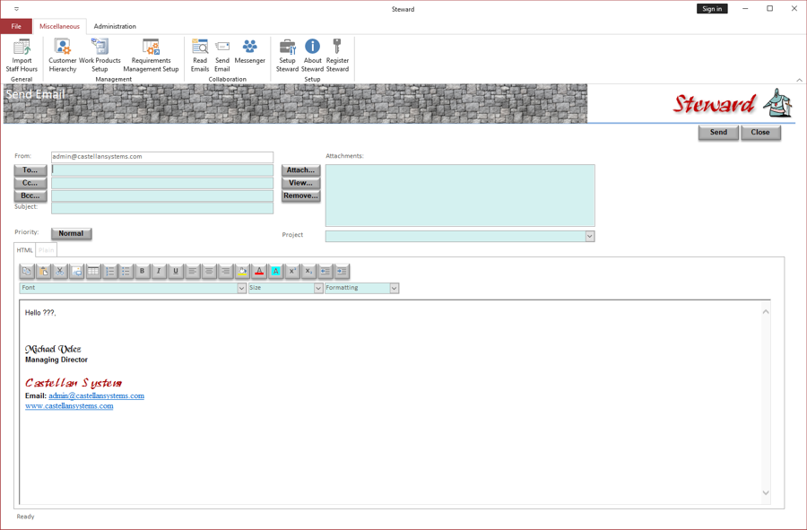Apply bulleted list formatting
807x530 pixels.
[x=126, y=271]
